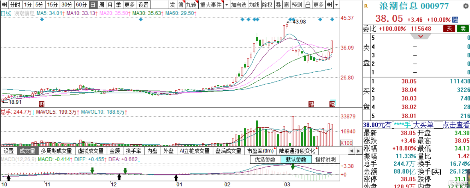Click the 加自选 add-to-watchlist button

point(239,5)
